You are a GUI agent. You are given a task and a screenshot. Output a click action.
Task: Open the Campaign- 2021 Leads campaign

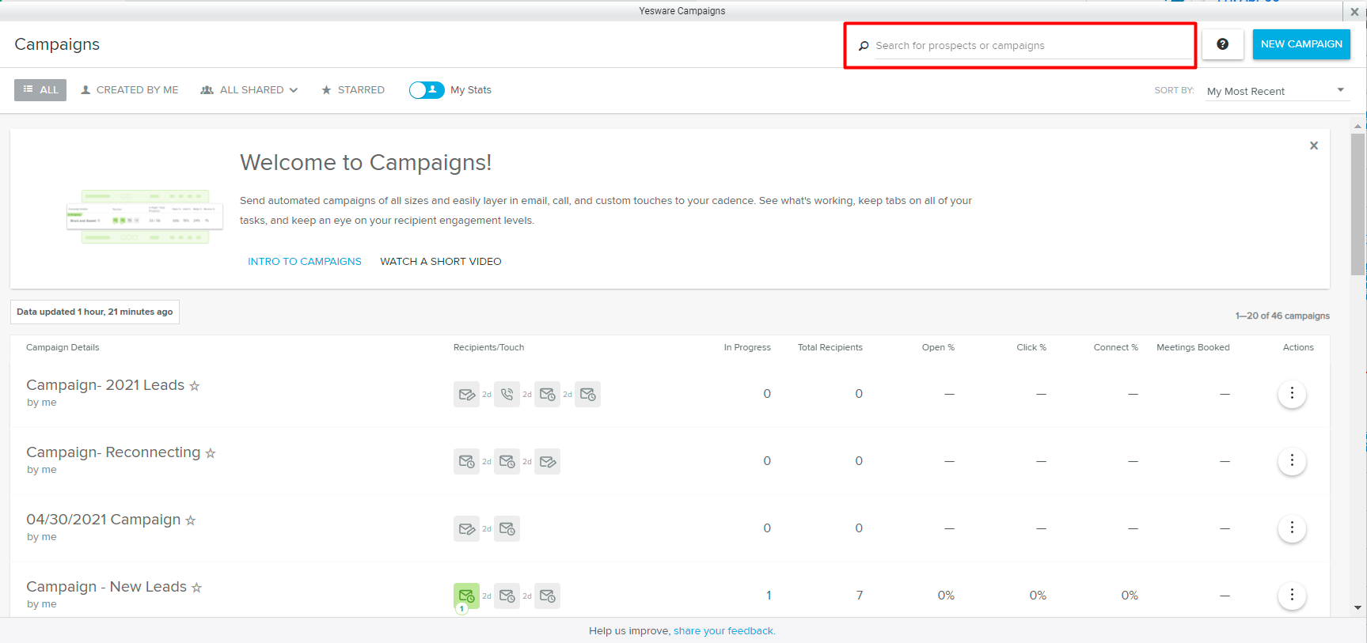[x=105, y=385]
